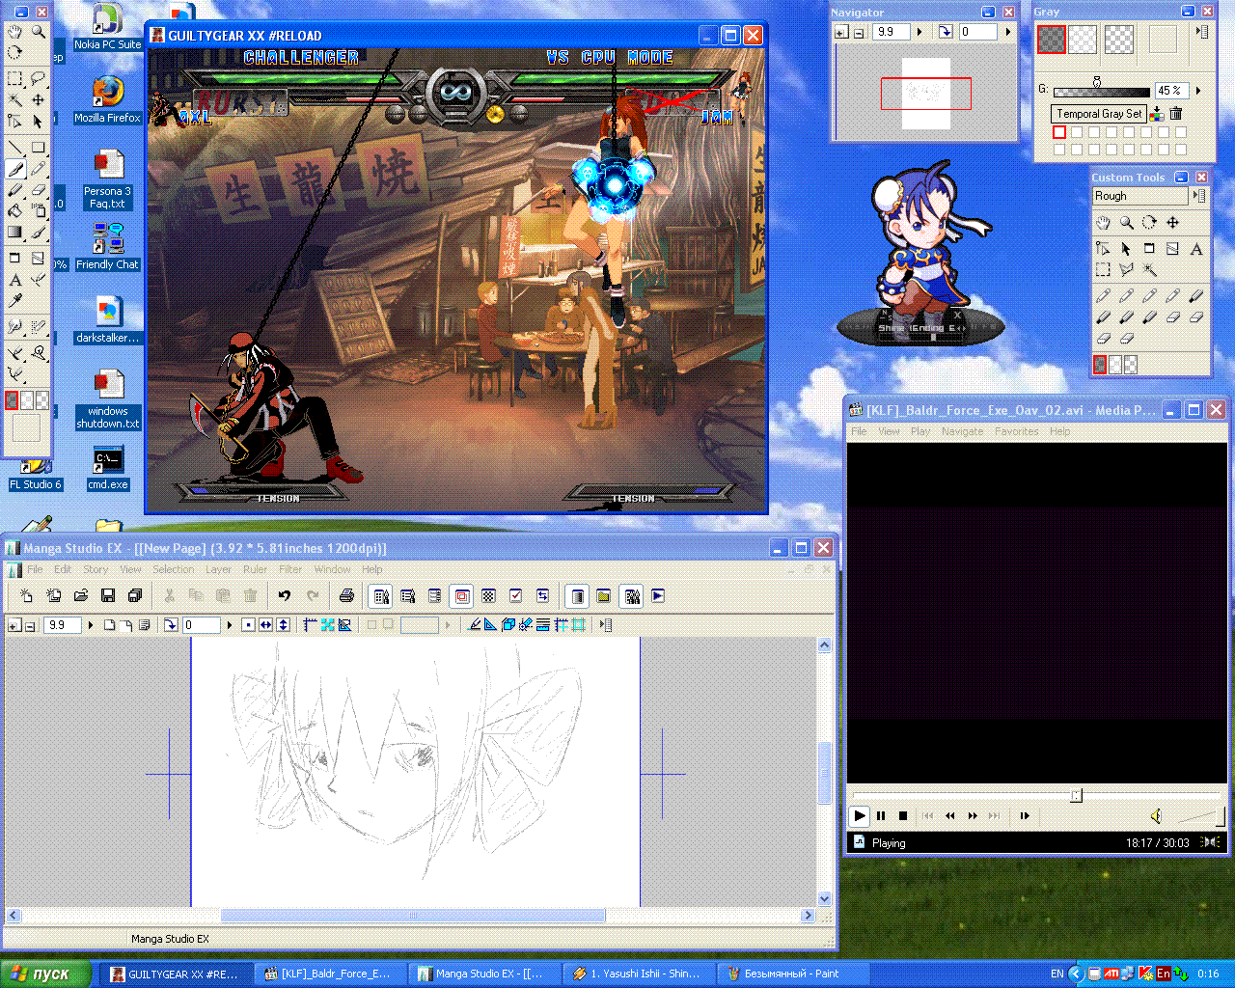
Task: Select the Gradation tool in left palette
Action: tap(14, 232)
